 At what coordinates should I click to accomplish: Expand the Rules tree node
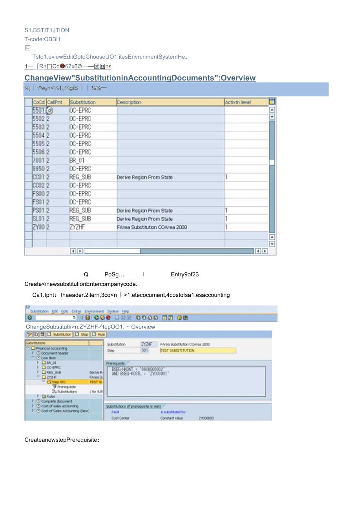(x=38, y=396)
